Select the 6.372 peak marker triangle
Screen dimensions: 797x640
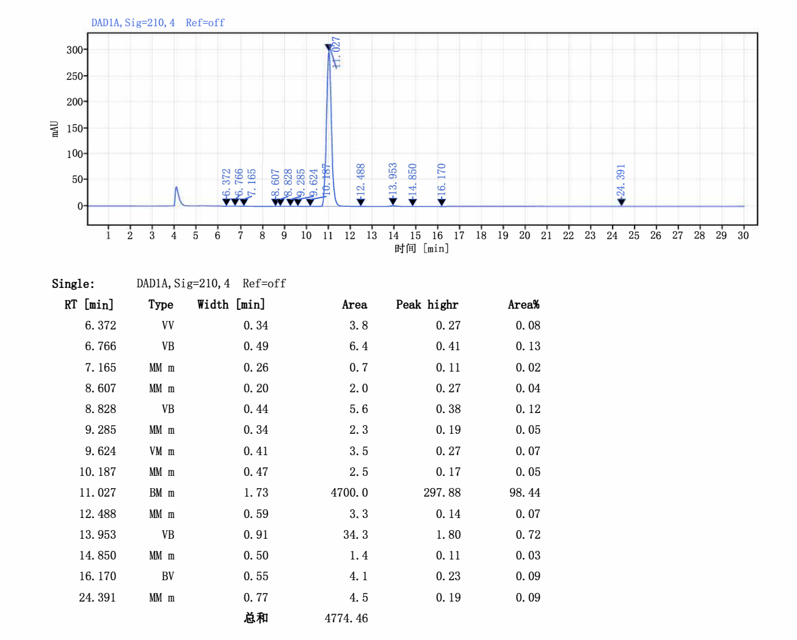227,202
